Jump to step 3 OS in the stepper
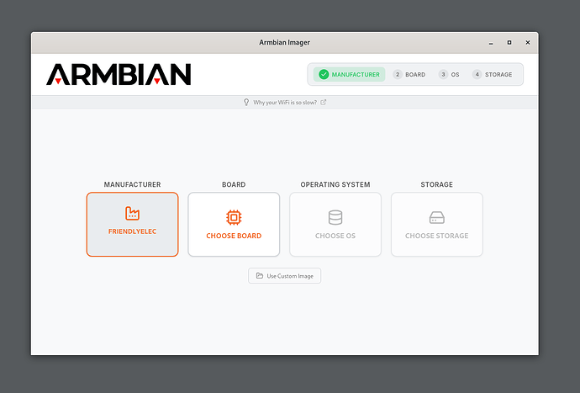 449,75
